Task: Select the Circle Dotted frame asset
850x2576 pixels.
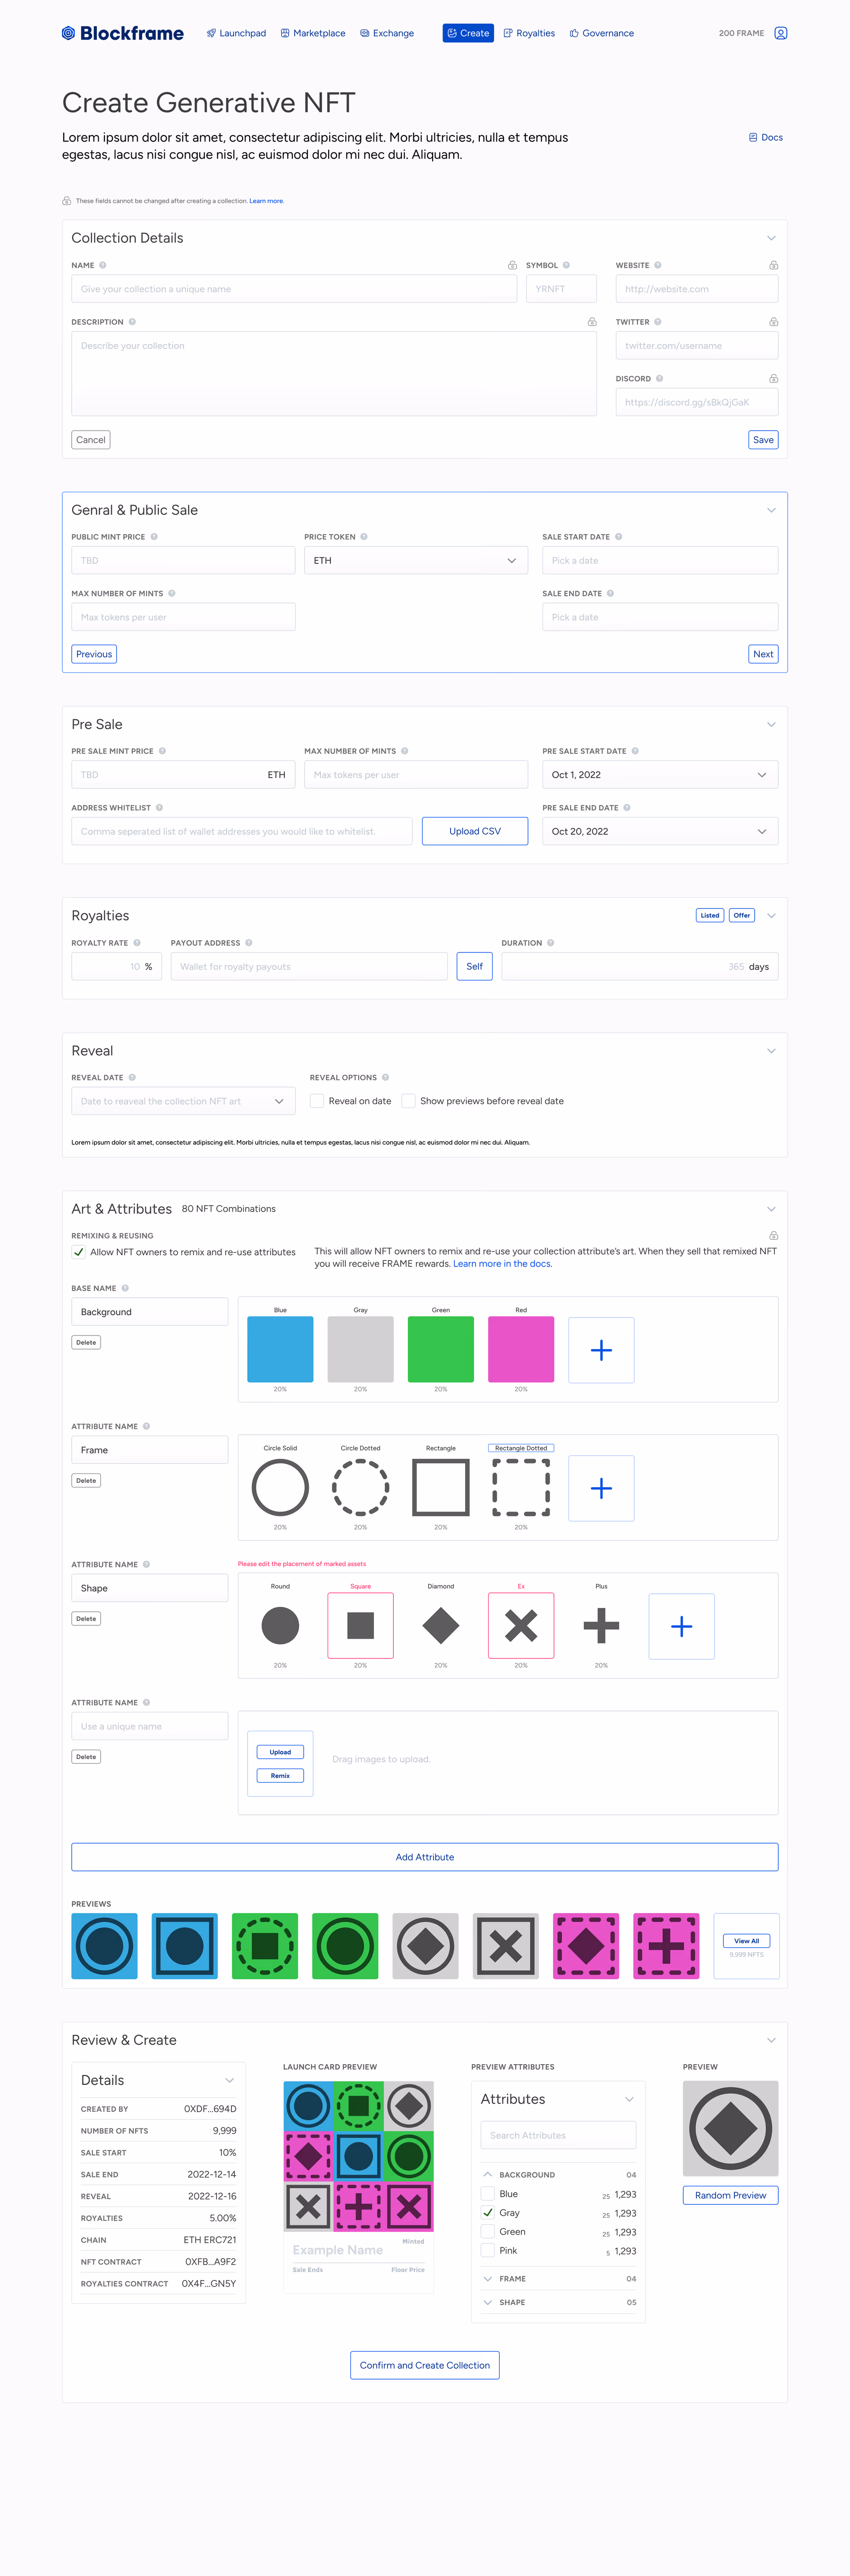Action: point(360,1488)
